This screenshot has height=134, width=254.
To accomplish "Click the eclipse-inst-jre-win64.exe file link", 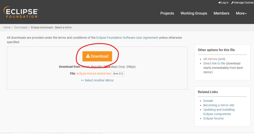I will point(94,74).
